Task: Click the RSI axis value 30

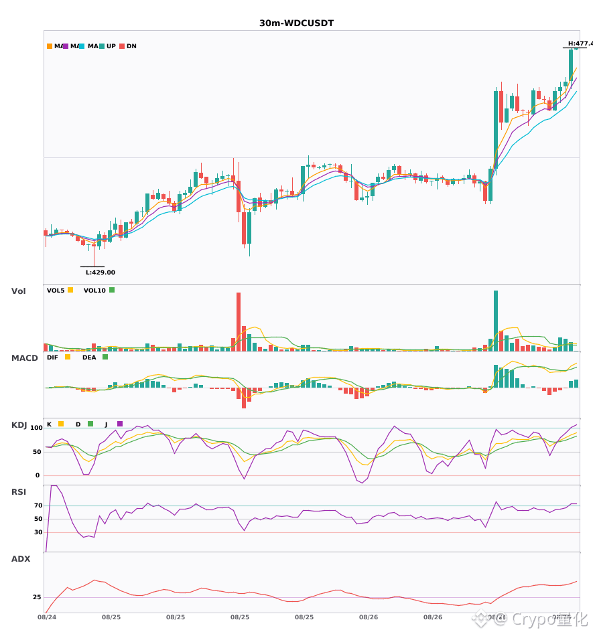Action: (x=38, y=532)
